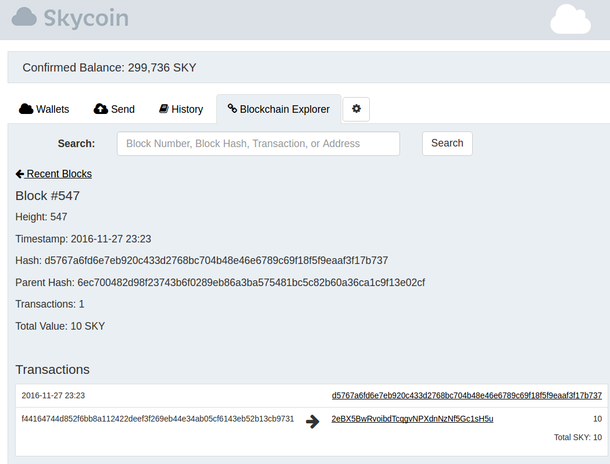The image size is (610, 464).
Task: Click the upload cloud icon on Send
Action: click(x=101, y=109)
